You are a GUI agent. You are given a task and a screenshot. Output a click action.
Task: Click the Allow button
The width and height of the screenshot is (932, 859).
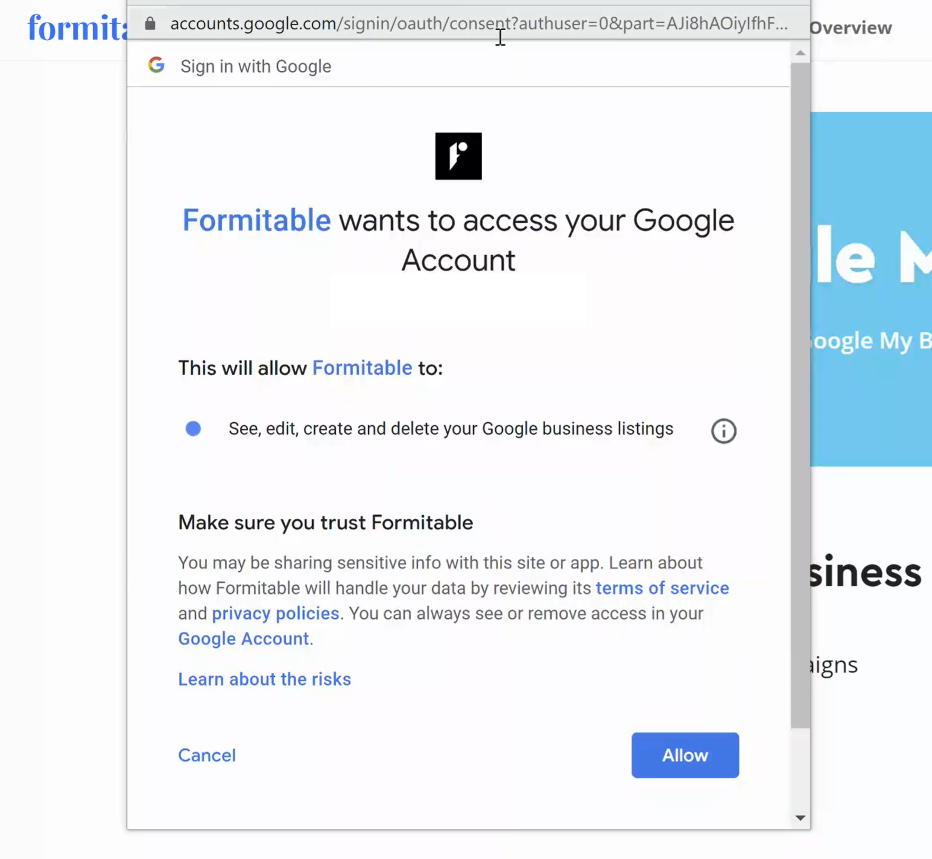pos(685,755)
